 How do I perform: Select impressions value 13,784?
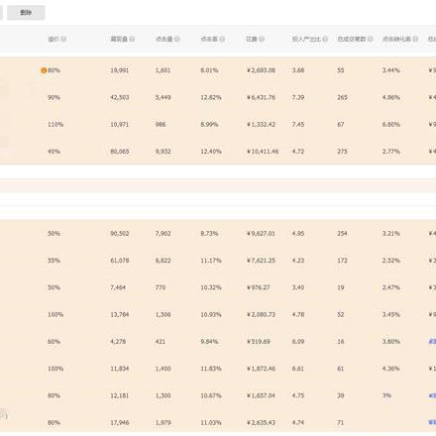click(120, 315)
